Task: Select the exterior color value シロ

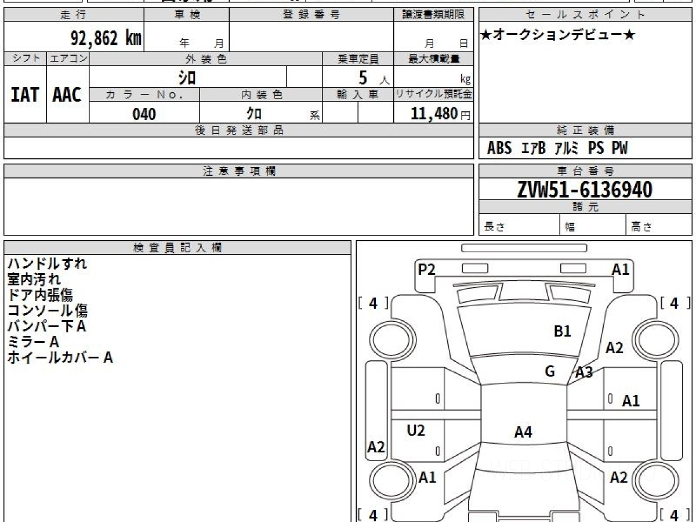Action: point(187,77)
